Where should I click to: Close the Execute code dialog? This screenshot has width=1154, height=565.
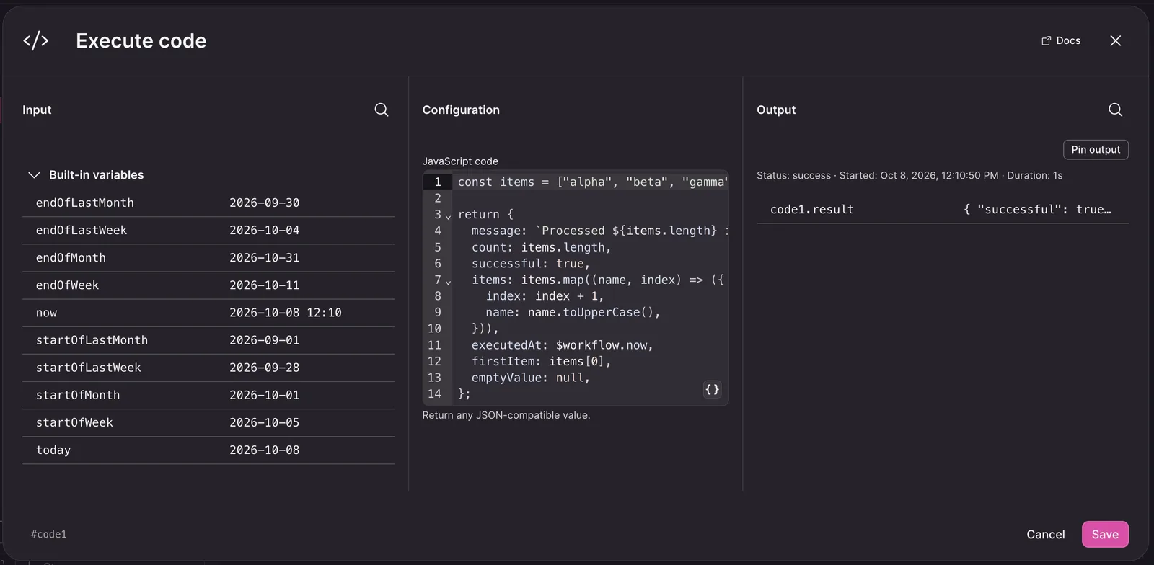(1115, 41)
